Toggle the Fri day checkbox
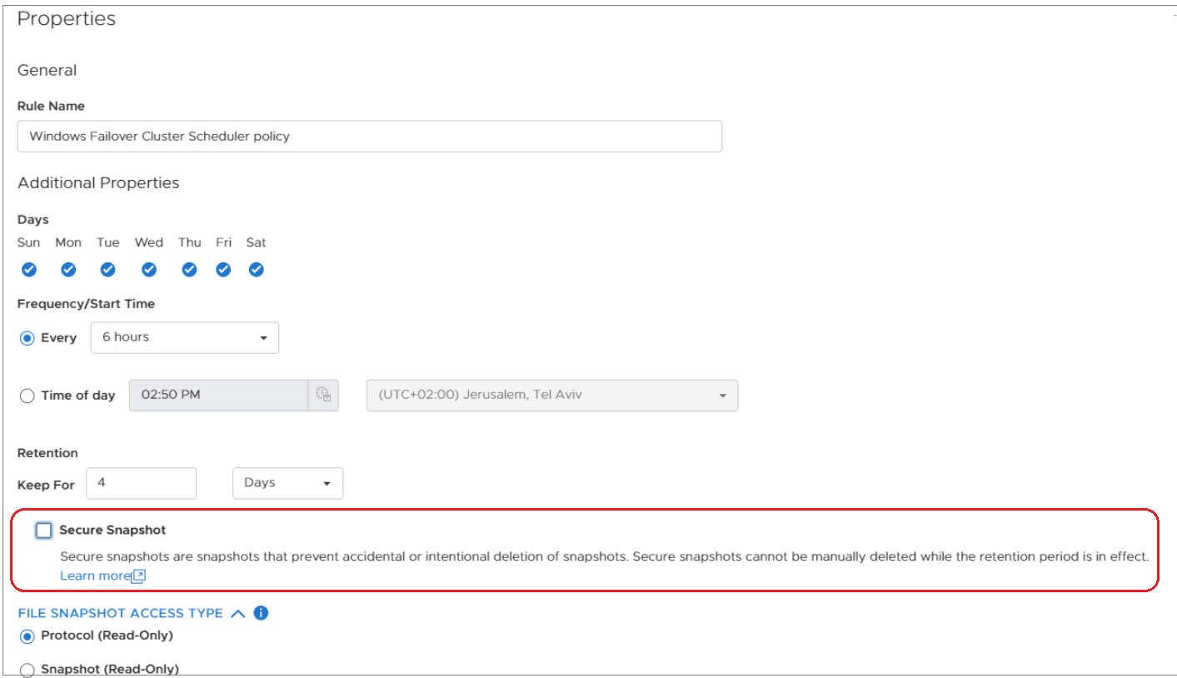The image size is (1177, 678). [222, 269]
